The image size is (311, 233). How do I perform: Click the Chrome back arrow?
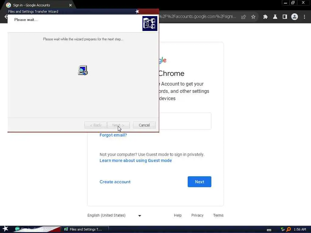click(5, 17)
